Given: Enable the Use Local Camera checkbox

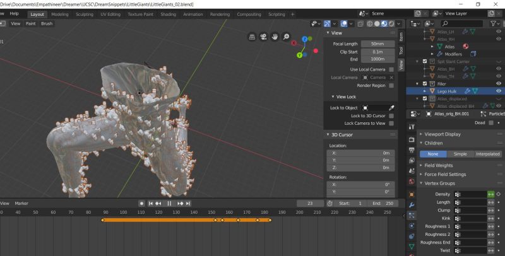Looking at the screenshot, I should 391,69.
